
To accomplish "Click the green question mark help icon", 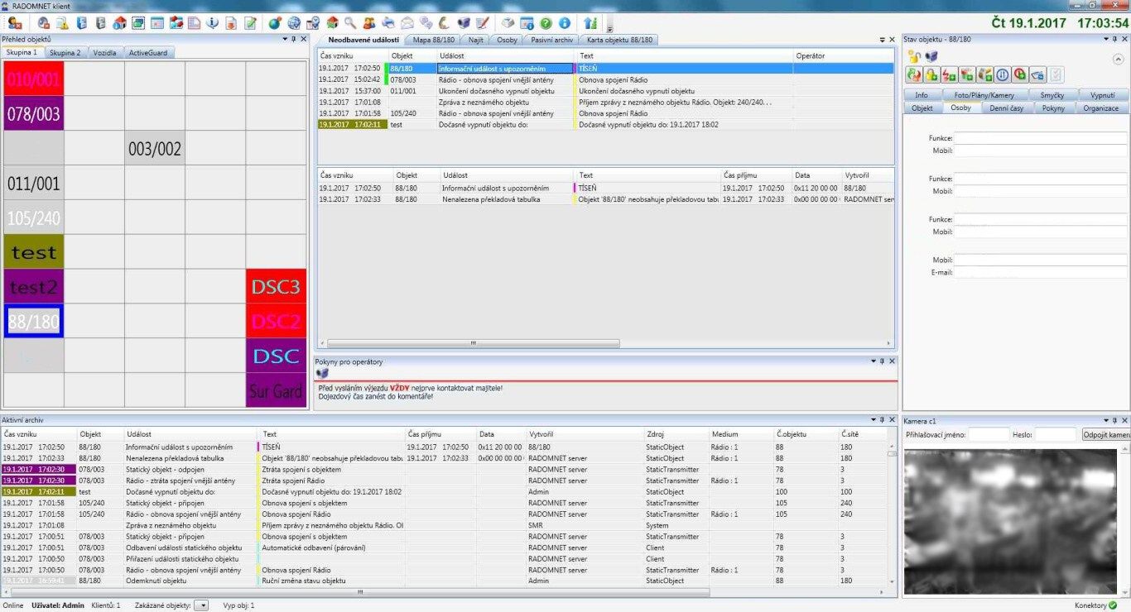I will pos(546,23).
